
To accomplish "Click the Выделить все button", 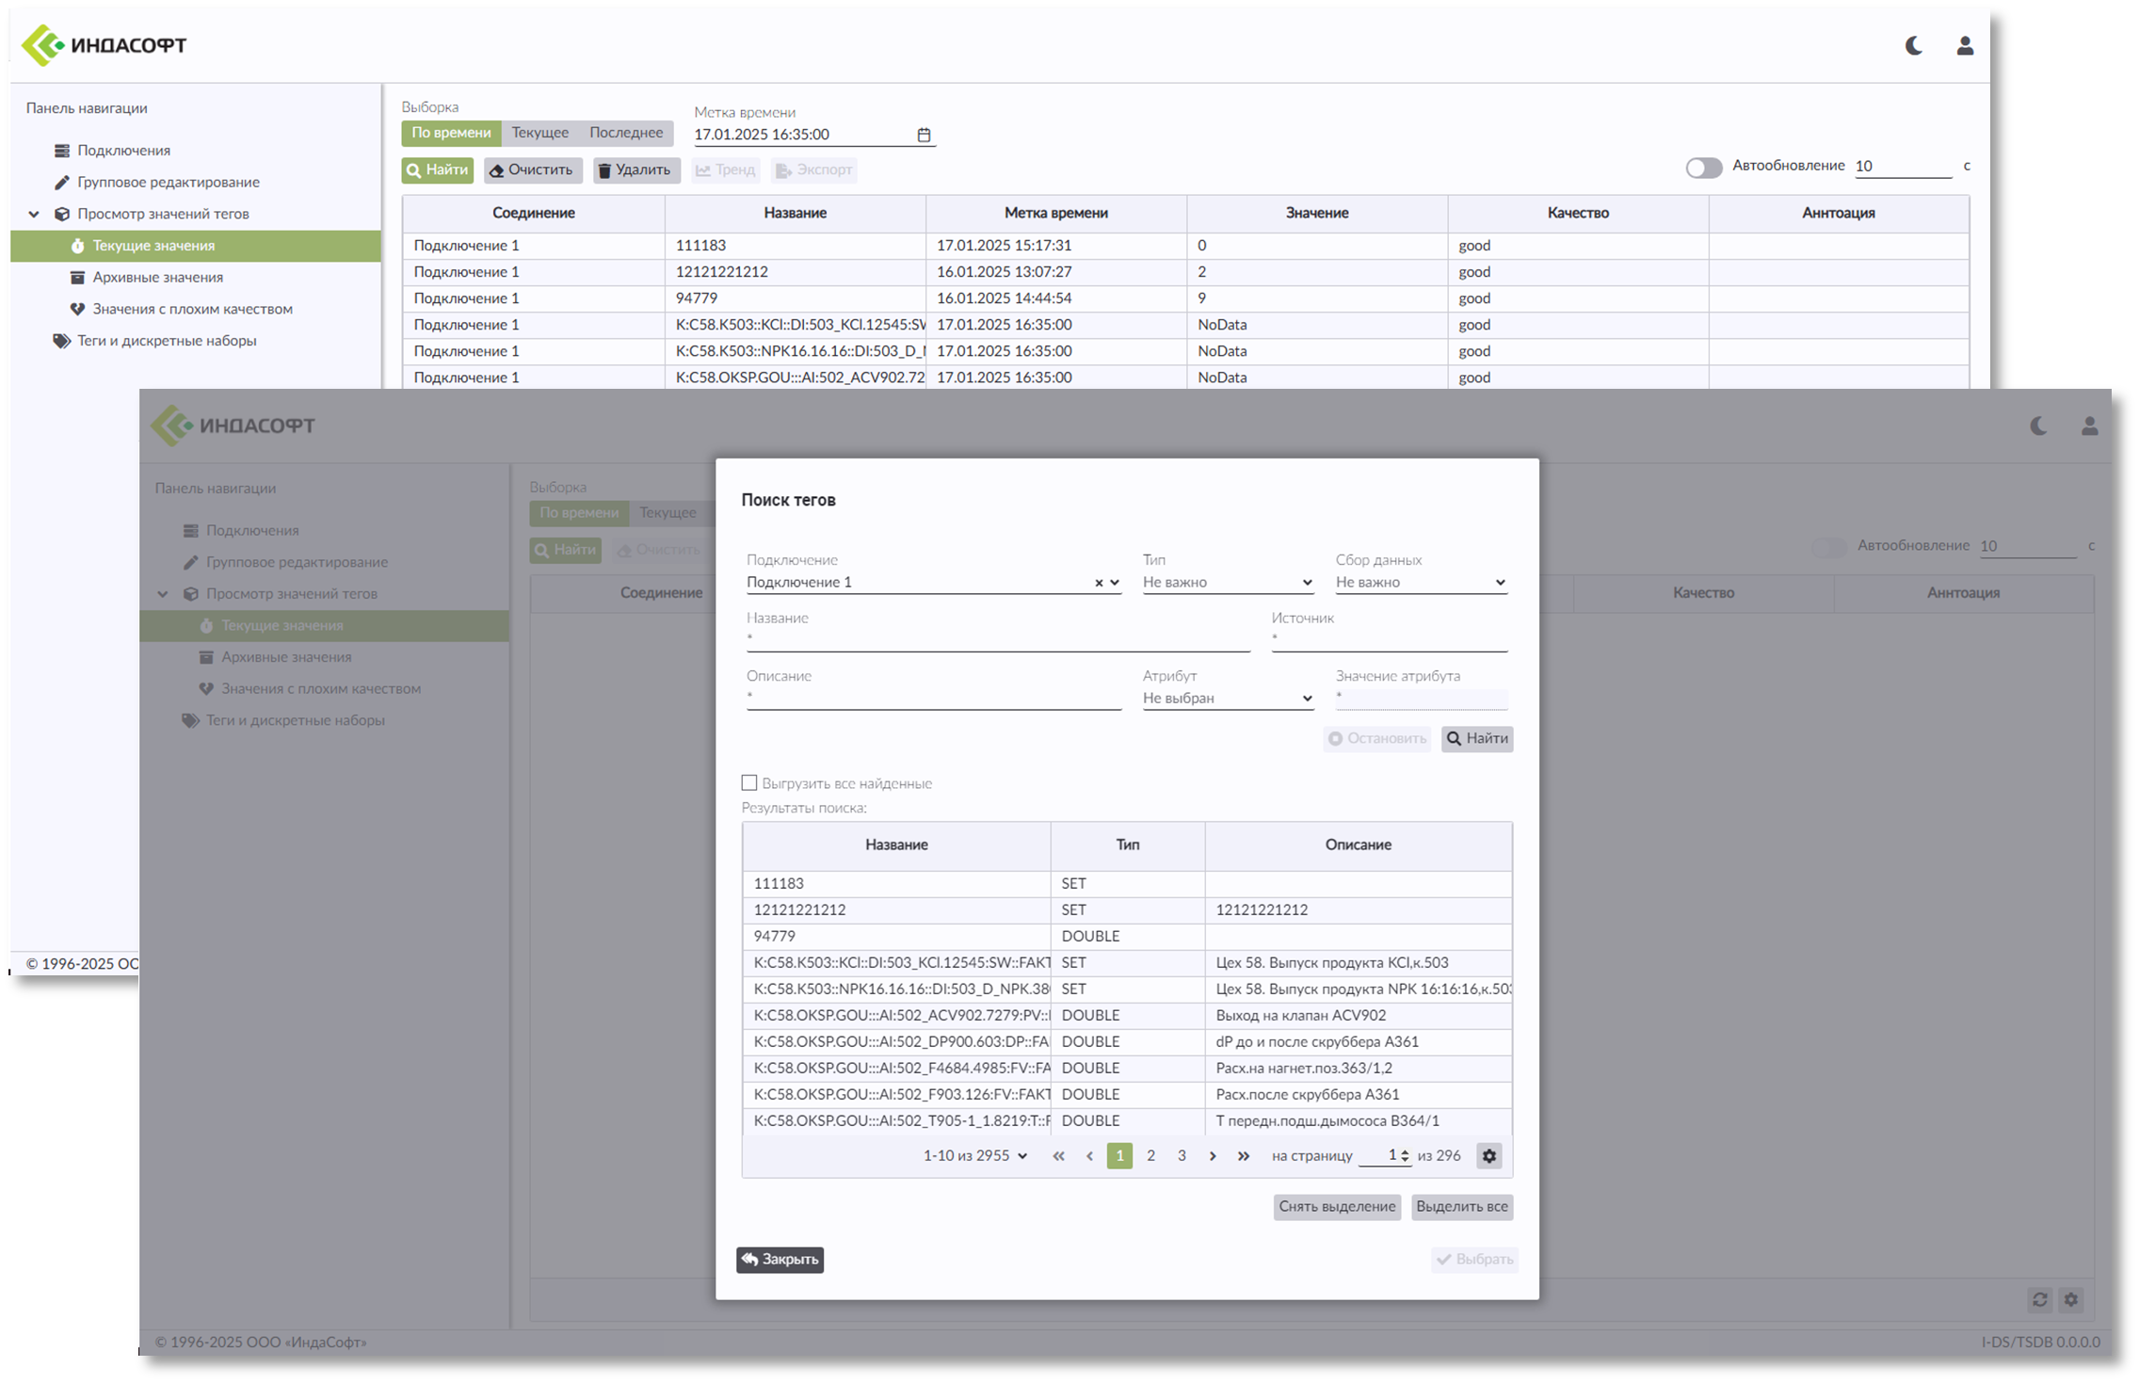I will click(1461, 1207).
